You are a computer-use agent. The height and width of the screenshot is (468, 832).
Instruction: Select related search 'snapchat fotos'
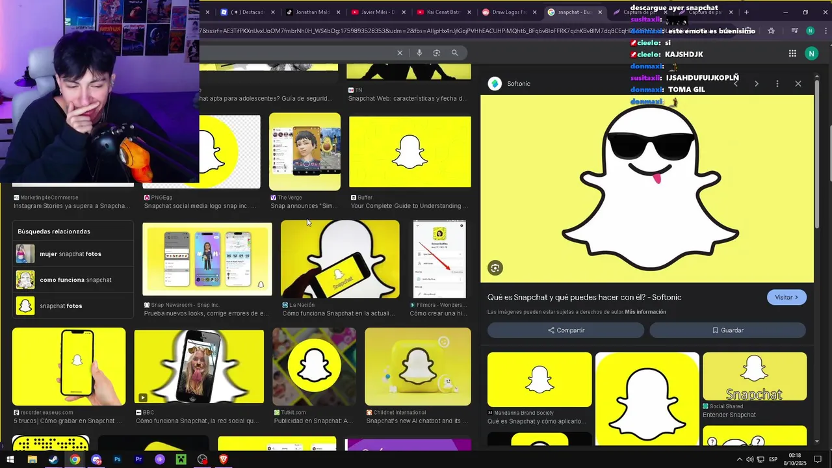73,305
